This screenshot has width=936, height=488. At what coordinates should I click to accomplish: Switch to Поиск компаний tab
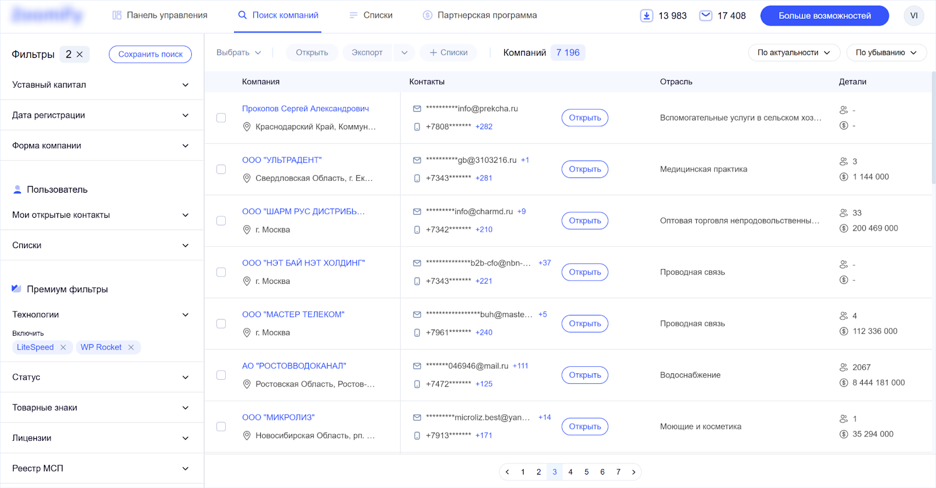click(278, 15)
